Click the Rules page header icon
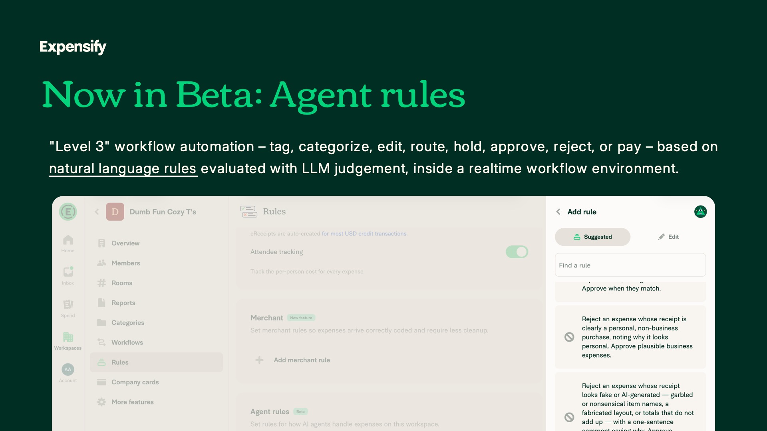Image resolution: width=767 pixels, height=431 pixels. (248, 212)
